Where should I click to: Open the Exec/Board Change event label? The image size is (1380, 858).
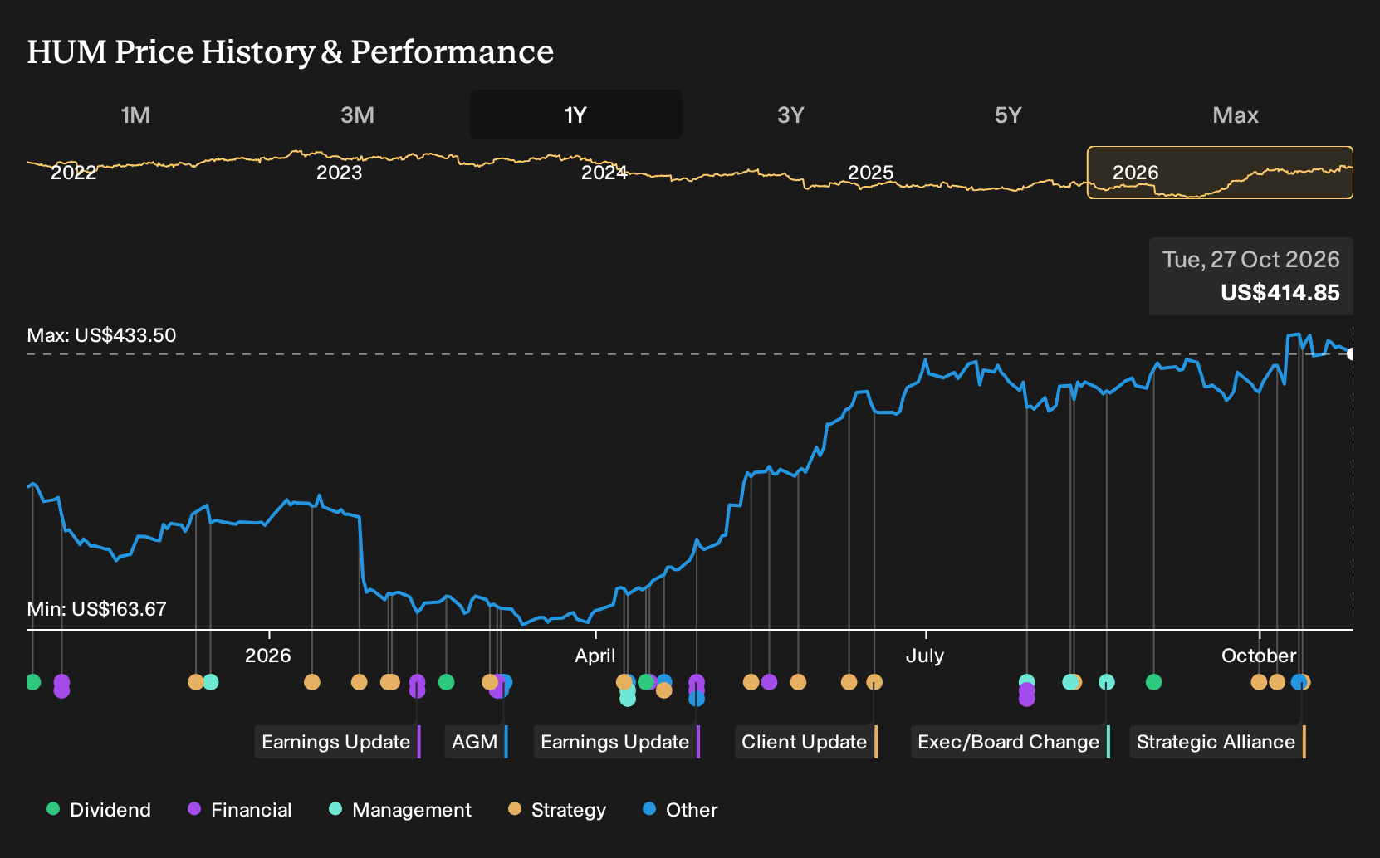tap(1011, 742)
